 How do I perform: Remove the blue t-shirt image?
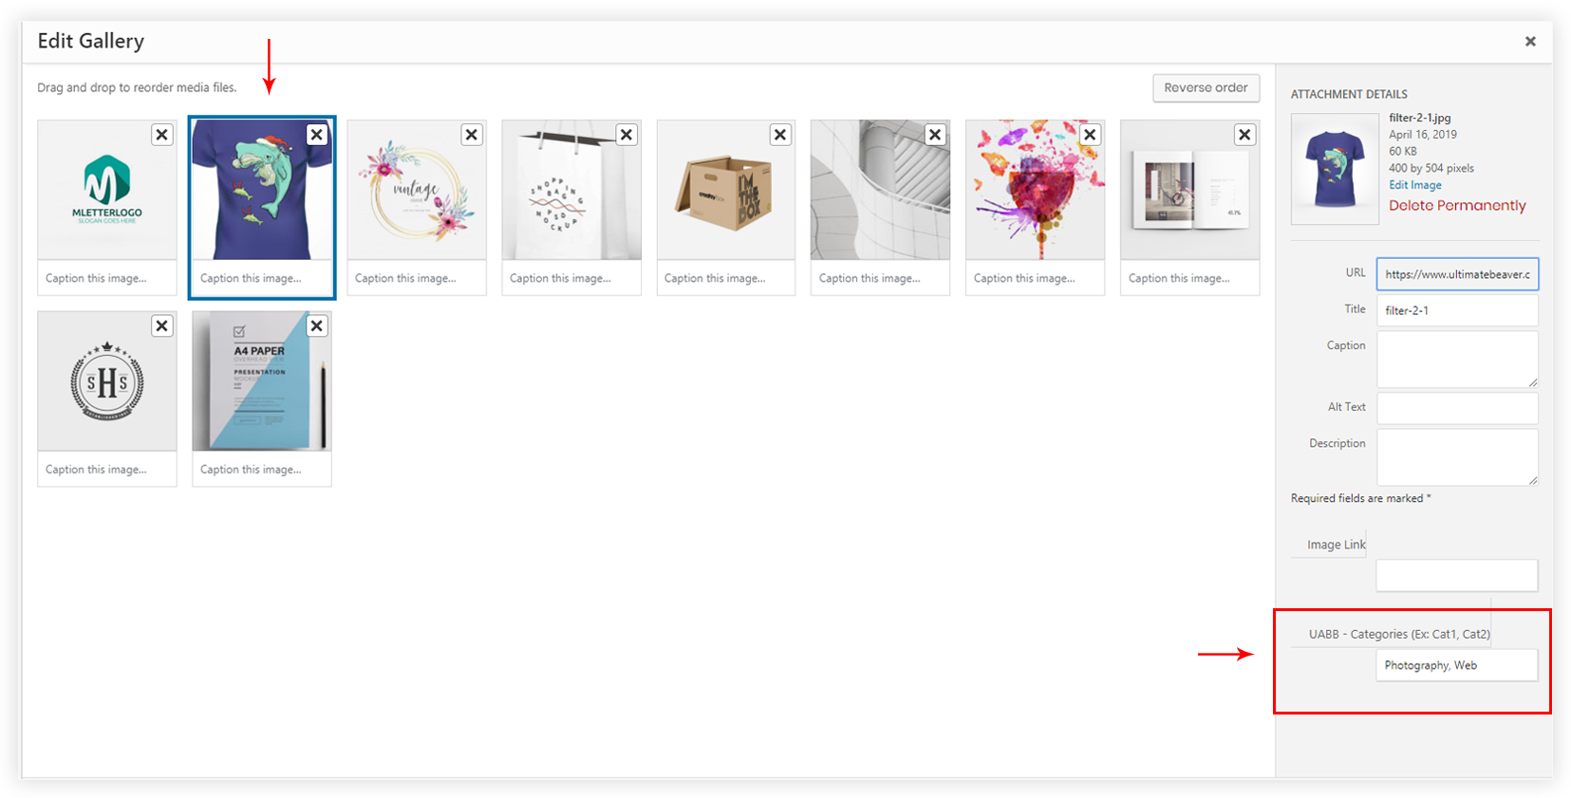pos(317,135)
